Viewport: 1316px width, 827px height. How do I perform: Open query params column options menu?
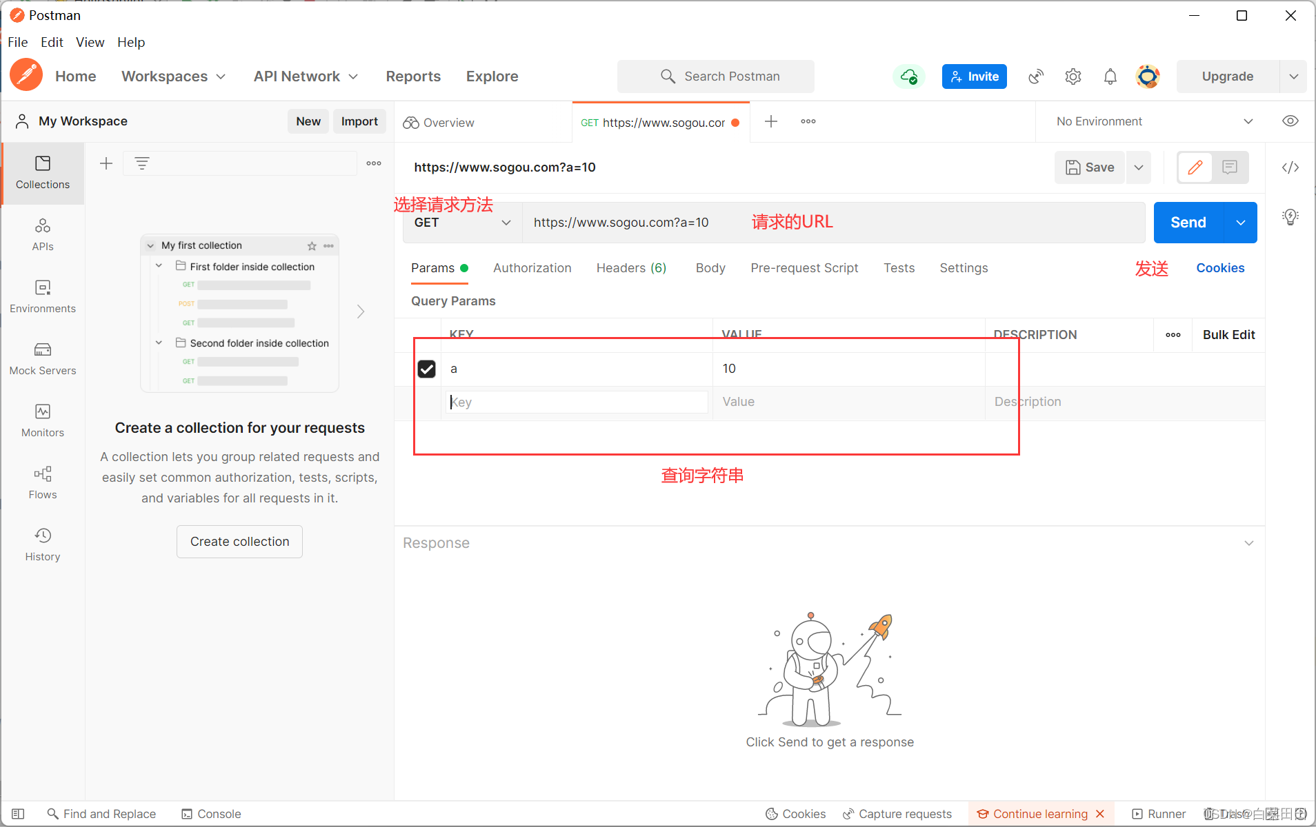pos(1173,335)
